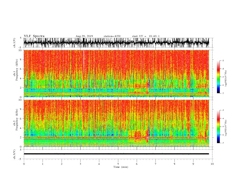Image resolution: width=239 pixels, height=184 pixels.
Task: Click the ch.1 PSD color scale bar
Action: click(x=218, y=77)
